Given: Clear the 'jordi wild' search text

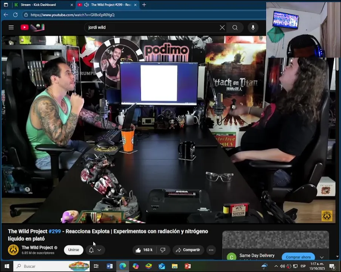Looking at the screenshot, I should [x=222, y=28].
